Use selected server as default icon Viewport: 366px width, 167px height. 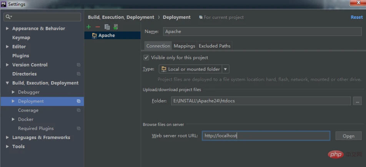coord(116,27)
